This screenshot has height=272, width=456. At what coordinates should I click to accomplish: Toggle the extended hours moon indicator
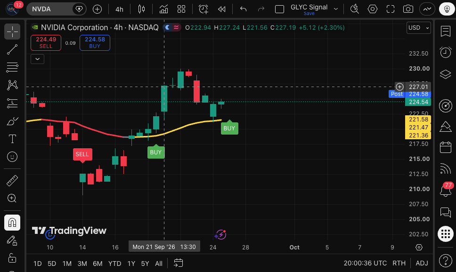(x=168, y=28)
